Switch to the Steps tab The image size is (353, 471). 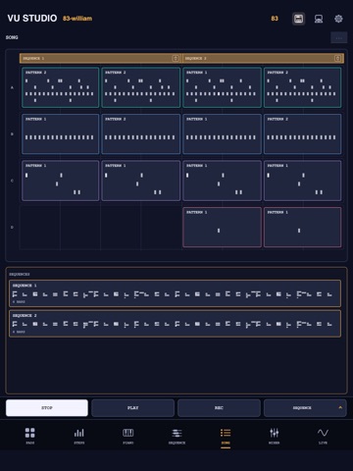[x=79, y=436]
